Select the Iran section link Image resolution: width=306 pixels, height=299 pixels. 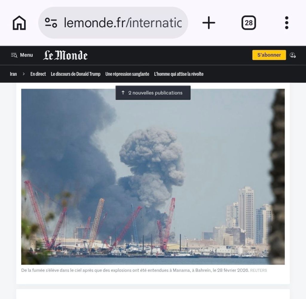[13, 74]
